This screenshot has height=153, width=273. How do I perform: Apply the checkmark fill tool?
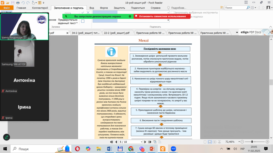click(x=83, y=12)
